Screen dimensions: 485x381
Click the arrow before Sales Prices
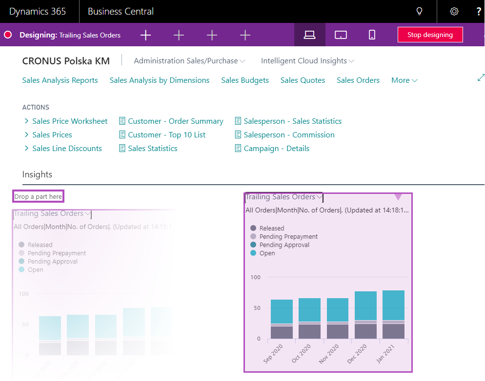(26, 134)
